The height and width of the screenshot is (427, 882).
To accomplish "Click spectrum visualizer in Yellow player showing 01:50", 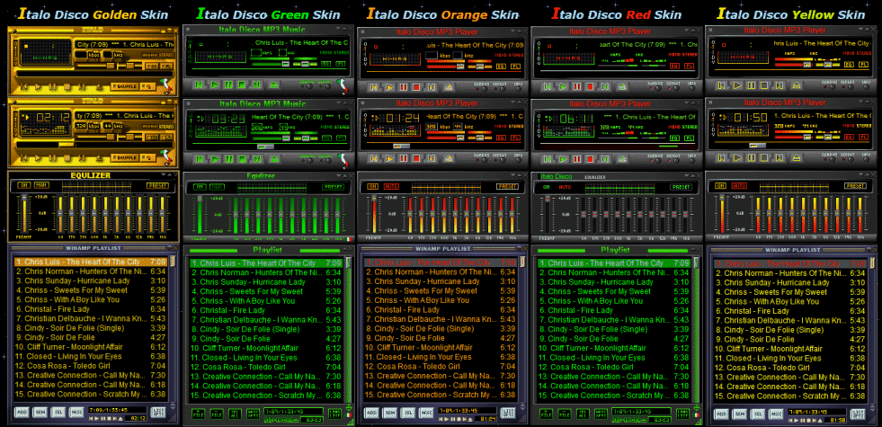I will point(743,130).
